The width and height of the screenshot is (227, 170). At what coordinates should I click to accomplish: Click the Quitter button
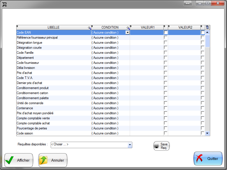[208, 159]
